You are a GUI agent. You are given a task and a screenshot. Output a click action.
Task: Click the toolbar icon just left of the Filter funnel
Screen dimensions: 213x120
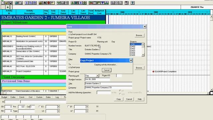(99, 3)
